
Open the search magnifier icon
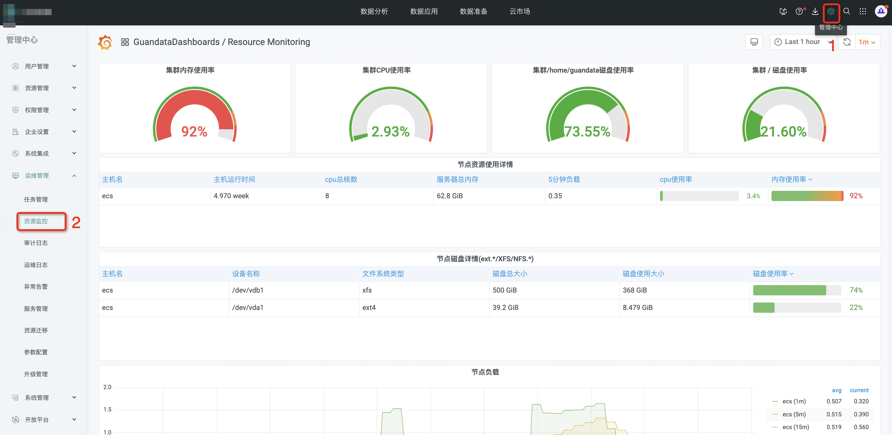click(x=847, y=11)
